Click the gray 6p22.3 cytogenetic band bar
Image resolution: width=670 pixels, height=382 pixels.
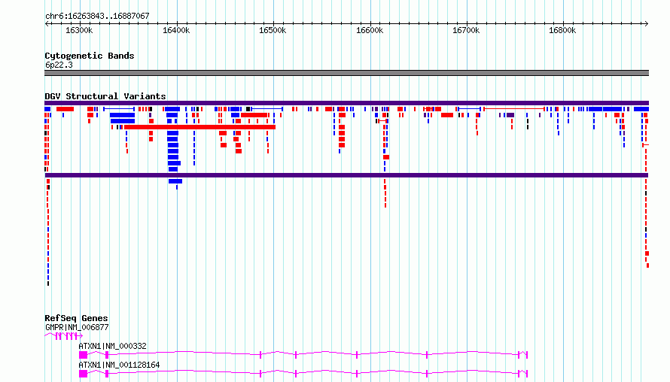click(x=346, y=73)
